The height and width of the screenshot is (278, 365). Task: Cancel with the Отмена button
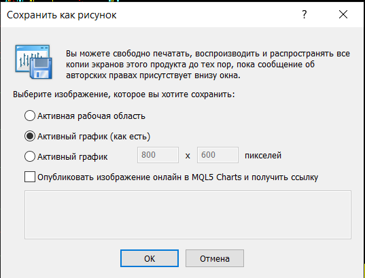tap(215, 258)
